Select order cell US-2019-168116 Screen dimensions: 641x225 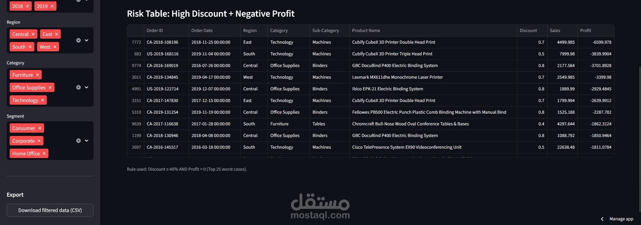[x=166, y=54]
